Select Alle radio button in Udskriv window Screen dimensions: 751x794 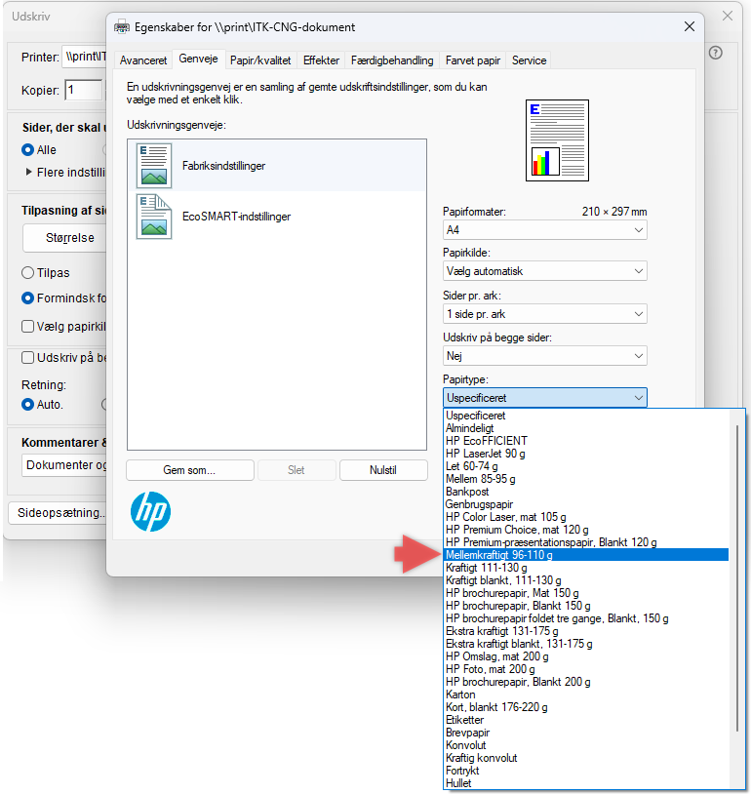28,150
